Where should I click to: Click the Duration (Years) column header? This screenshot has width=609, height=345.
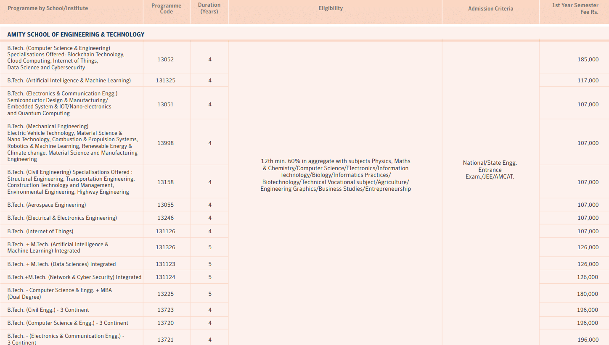[x=209, y=8]
